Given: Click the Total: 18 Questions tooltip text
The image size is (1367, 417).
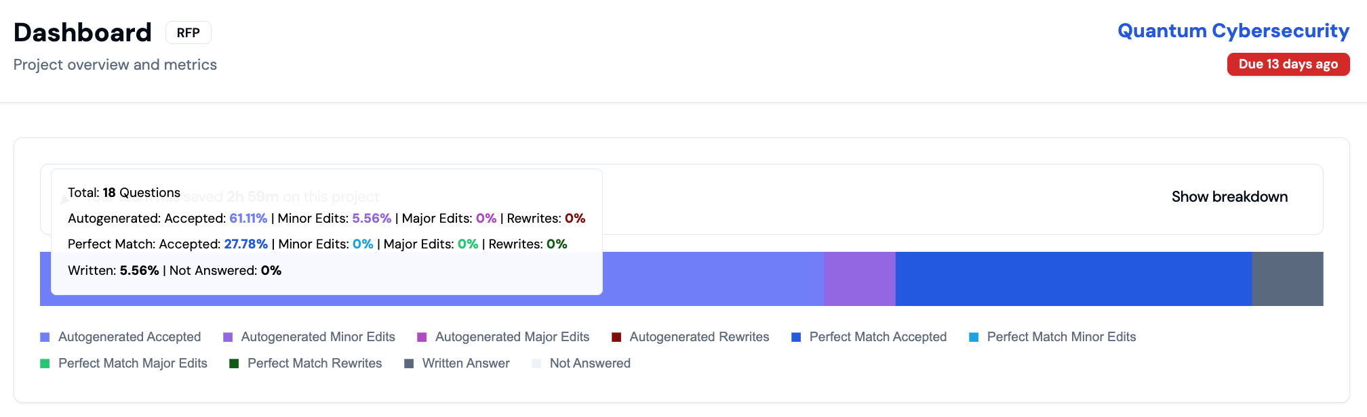Looking at the screenshot, I should click(124, 193).
